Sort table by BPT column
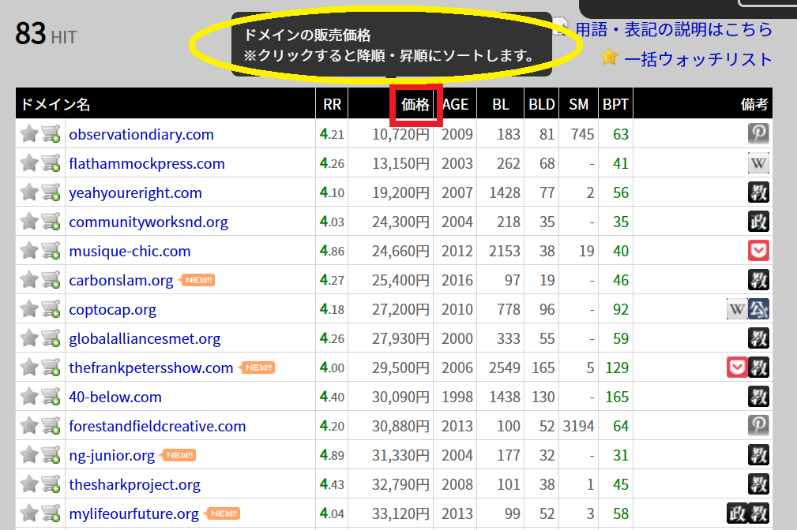797x530 pixels. 615,105
